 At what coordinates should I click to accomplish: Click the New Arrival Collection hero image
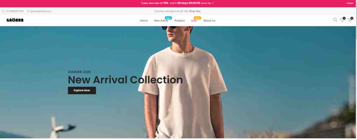(178, 82)
